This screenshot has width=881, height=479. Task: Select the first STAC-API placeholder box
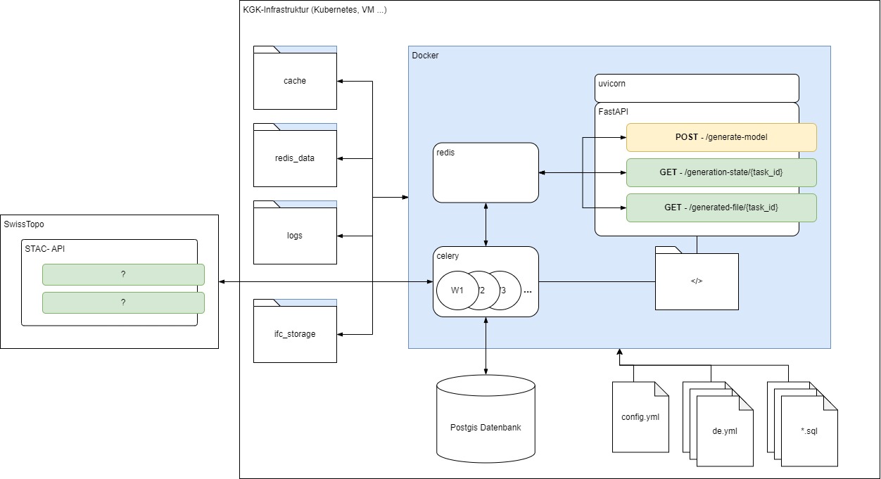123,274
